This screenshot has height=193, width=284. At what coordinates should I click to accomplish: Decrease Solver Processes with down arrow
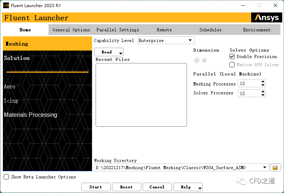pyautogui.click(x=263, y=95)
